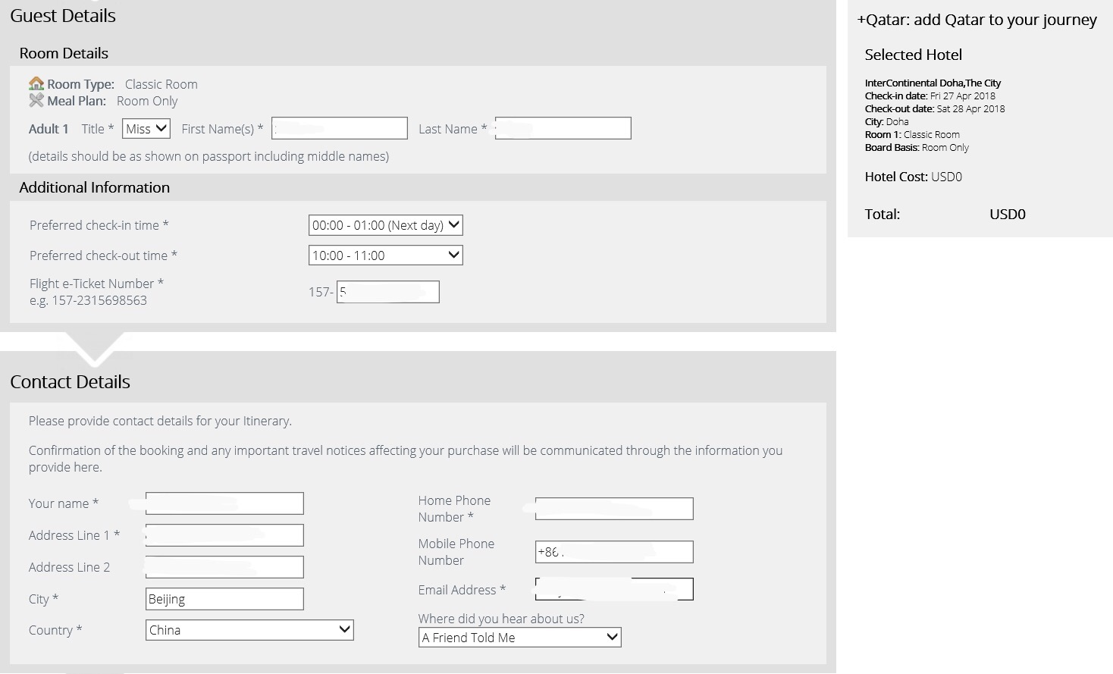Expand the Preferred check-in time dropdown
This screenshot has height=674, width=1113.
385,225
